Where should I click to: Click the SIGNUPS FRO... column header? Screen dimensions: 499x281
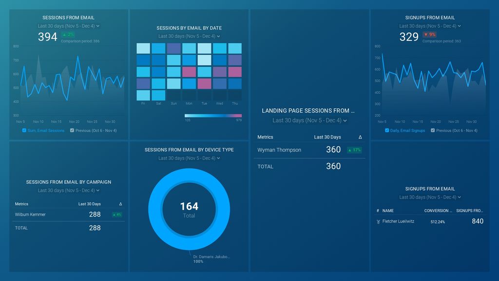coord(469,211)
